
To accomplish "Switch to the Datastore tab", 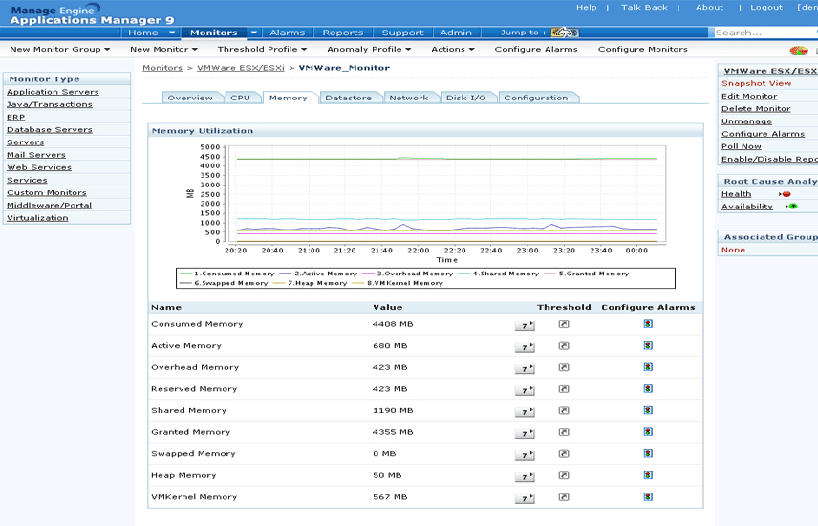I will [x=348, y=98].
